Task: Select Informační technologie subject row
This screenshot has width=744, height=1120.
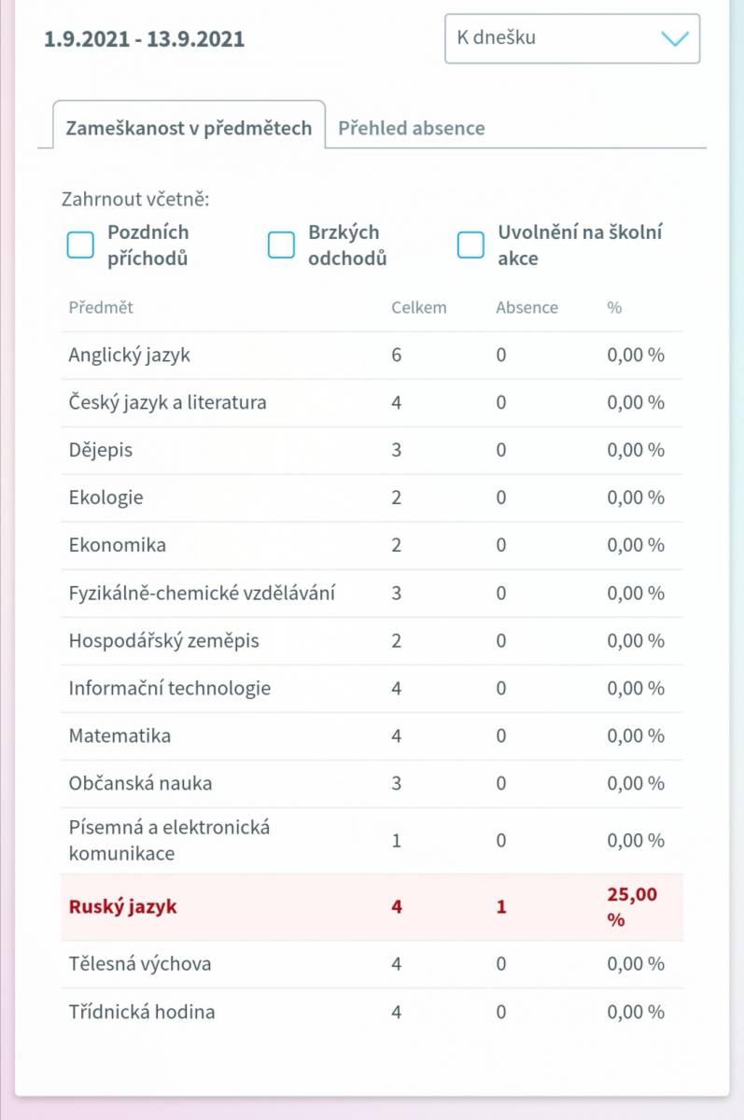Action: point(372,688)
